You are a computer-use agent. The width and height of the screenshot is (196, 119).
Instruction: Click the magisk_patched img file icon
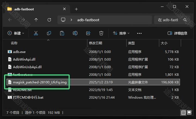pos(10,82)
